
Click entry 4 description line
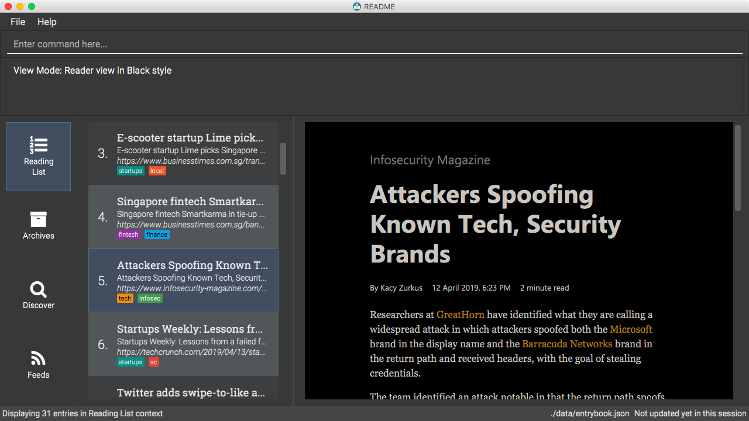(x=191, y=215)
